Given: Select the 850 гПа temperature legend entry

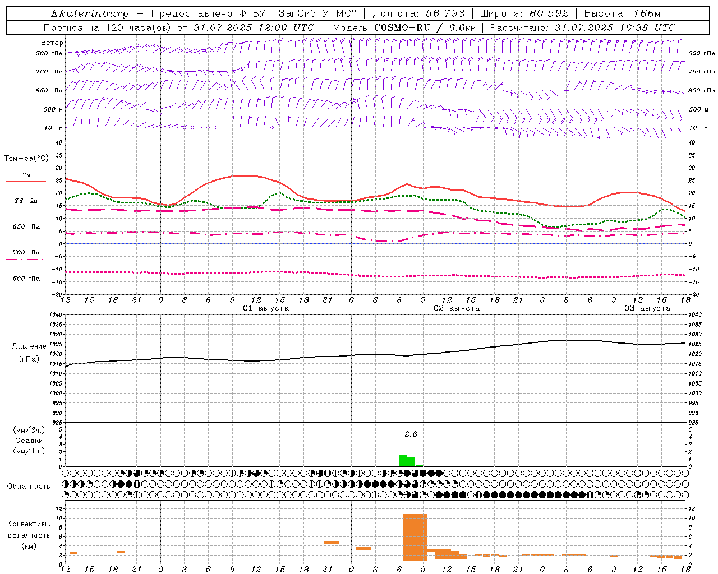Looking at the screenshot, I should pyautogui.click(x=26, y=228).
